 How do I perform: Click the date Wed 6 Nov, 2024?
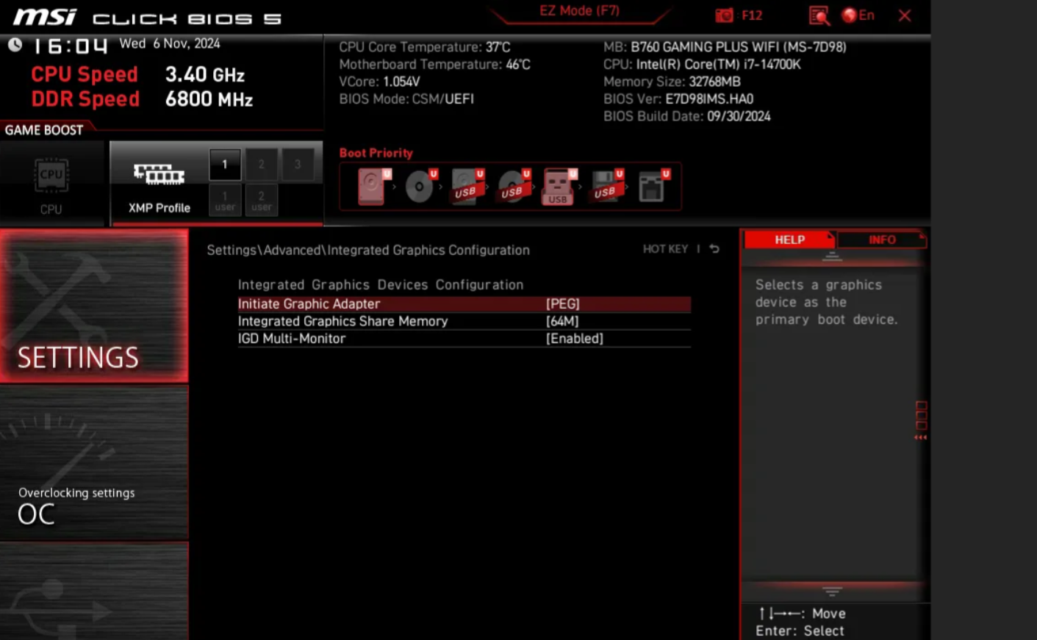170,43
